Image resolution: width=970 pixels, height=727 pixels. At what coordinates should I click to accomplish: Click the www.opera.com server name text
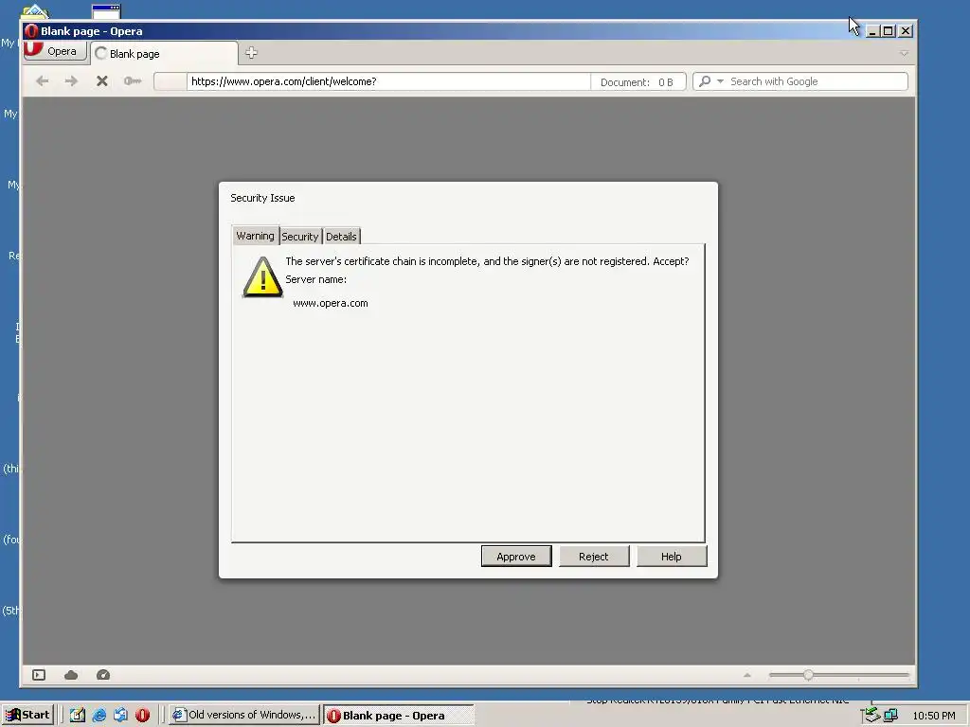click(x=331, y=304)
